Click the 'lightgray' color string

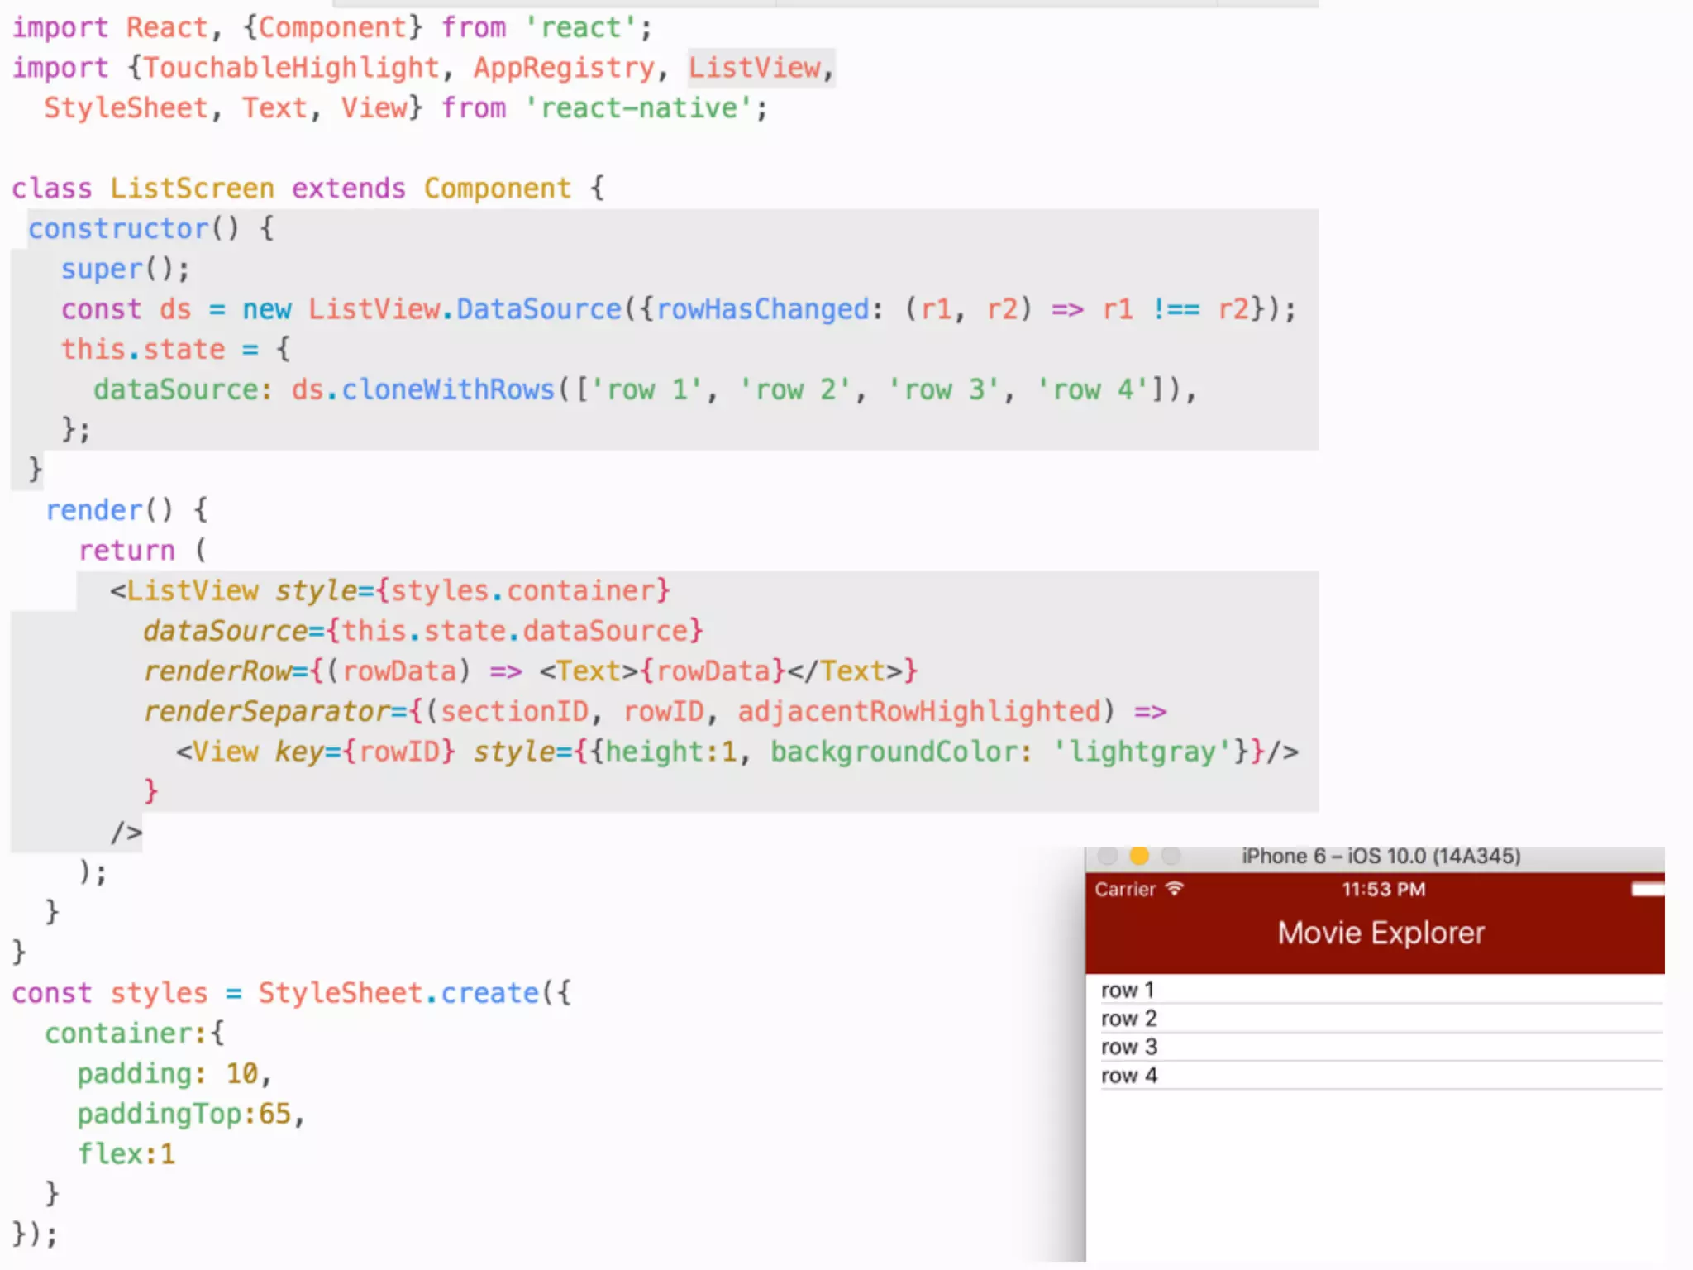tap(1143, 752)
